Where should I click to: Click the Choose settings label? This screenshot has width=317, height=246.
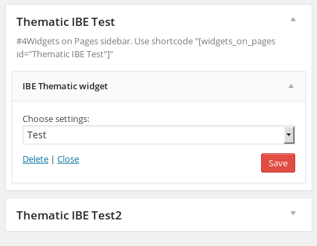pos(56,119)
